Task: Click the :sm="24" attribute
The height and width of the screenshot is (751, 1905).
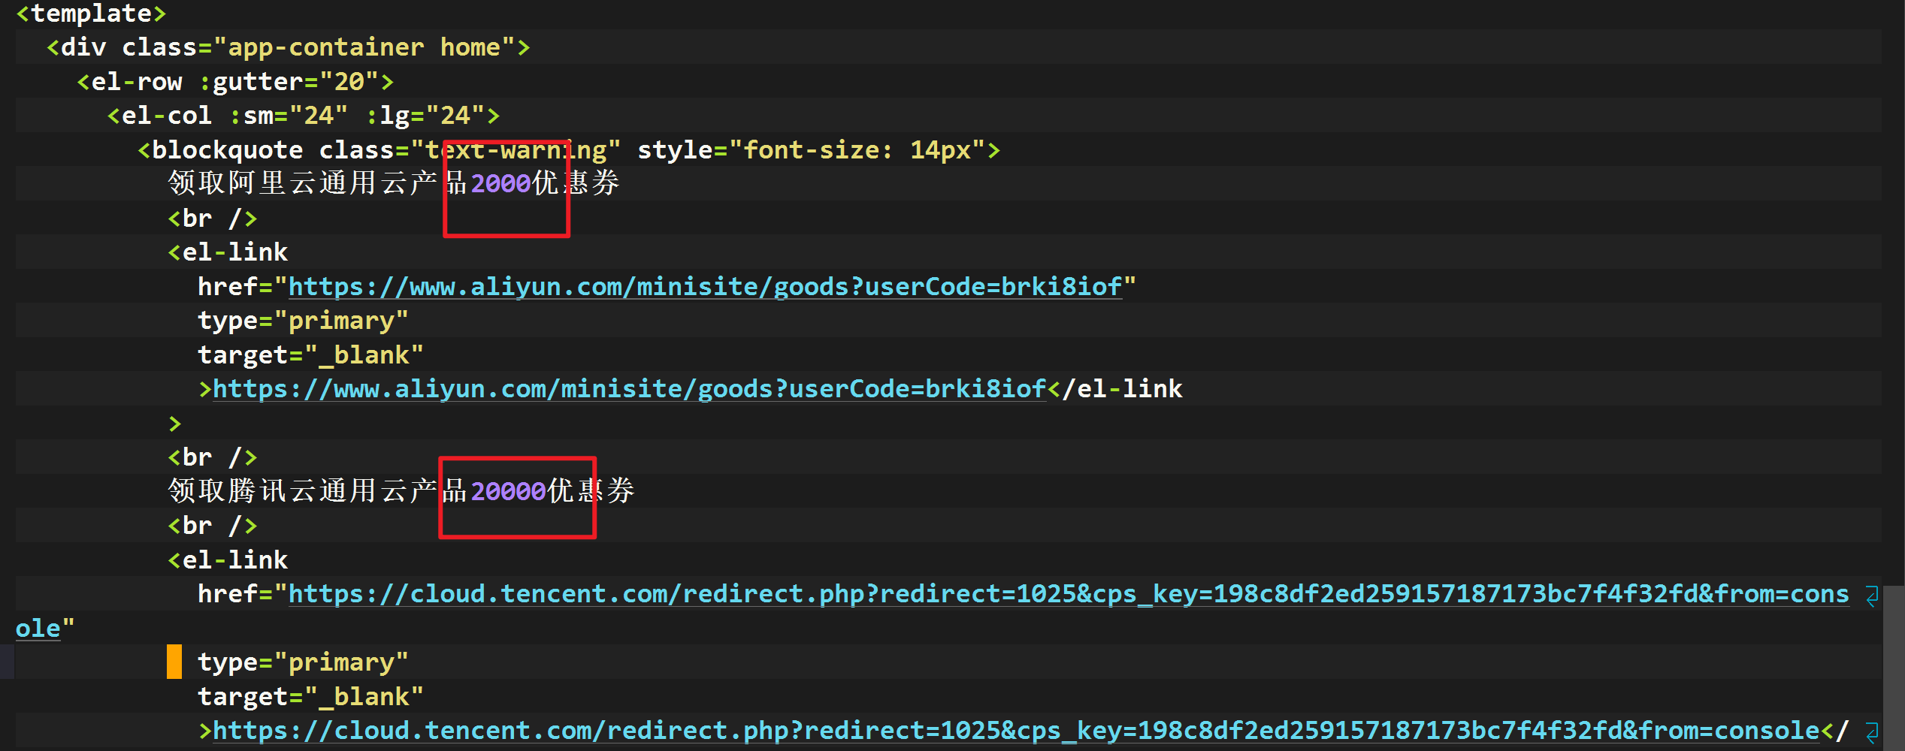Action: pyautogui.click(x=289, y=116)
